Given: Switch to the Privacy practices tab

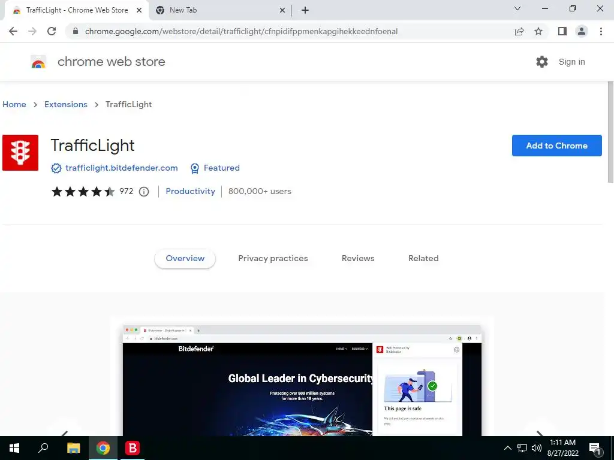Looking at the screenshot, I should tap(273, 258).
